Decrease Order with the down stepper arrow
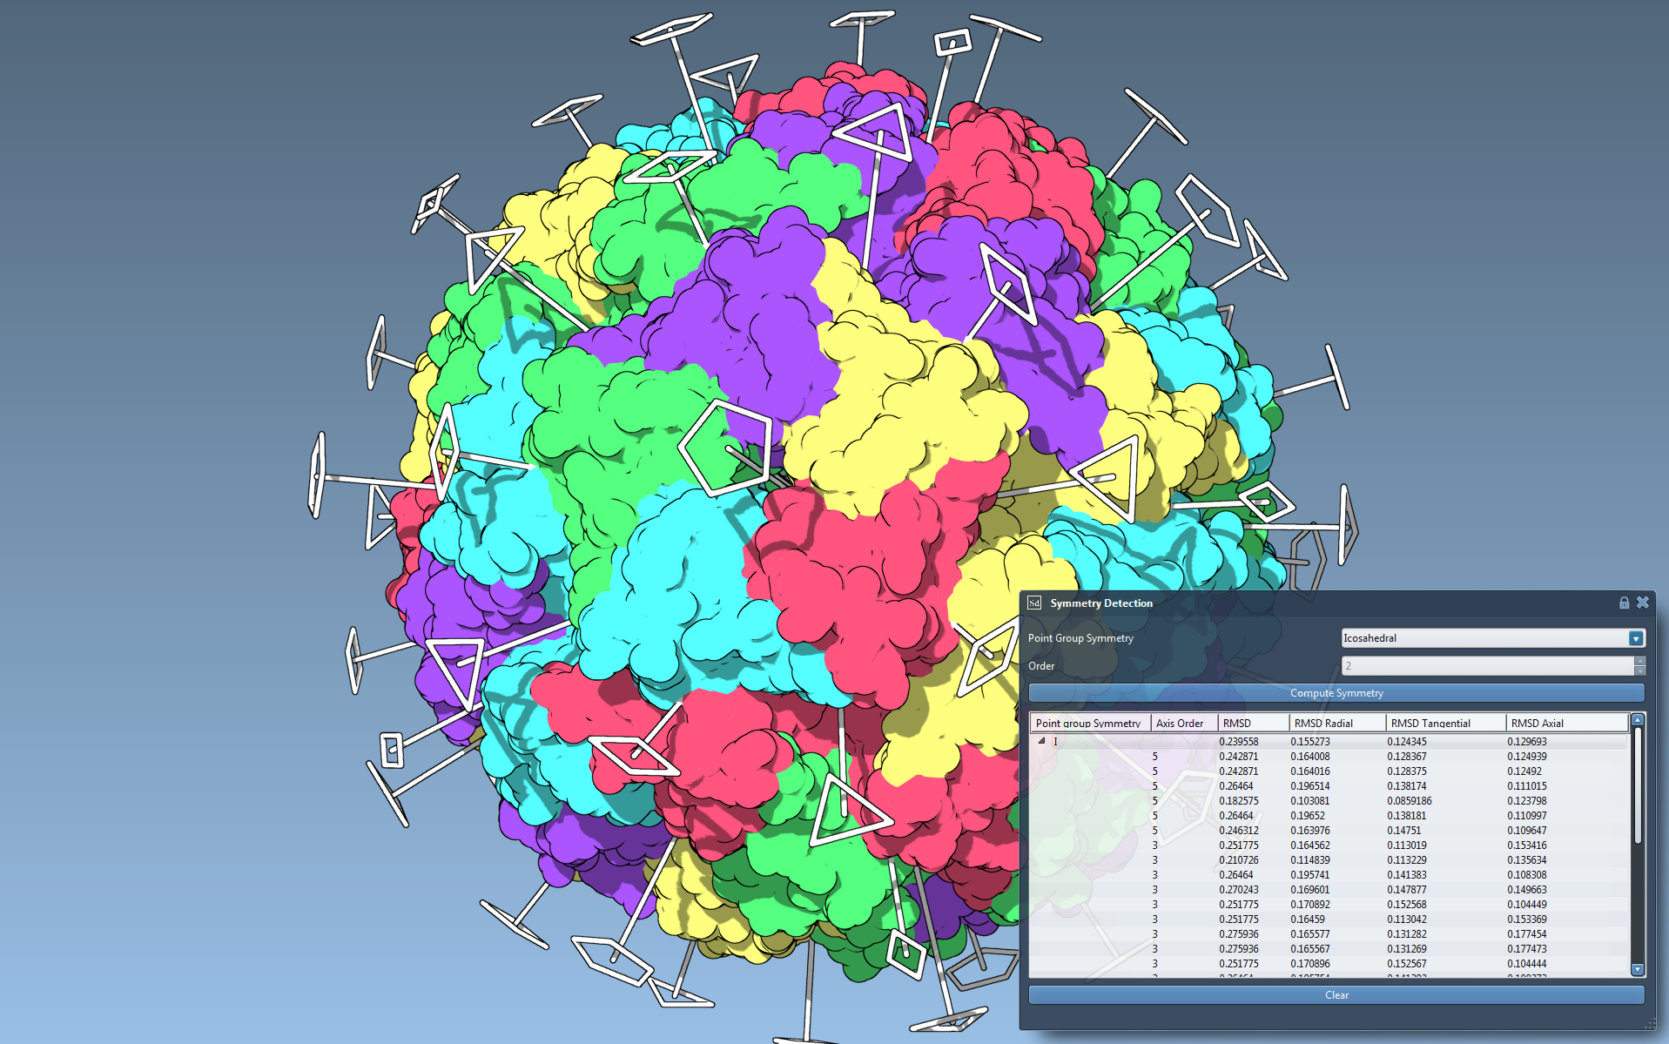 point(1640,670)
